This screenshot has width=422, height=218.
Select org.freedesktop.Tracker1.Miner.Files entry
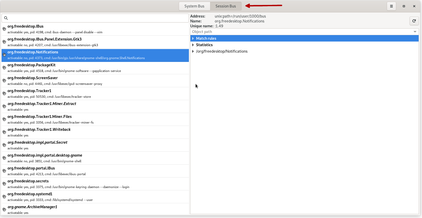(x=95, y=119)
